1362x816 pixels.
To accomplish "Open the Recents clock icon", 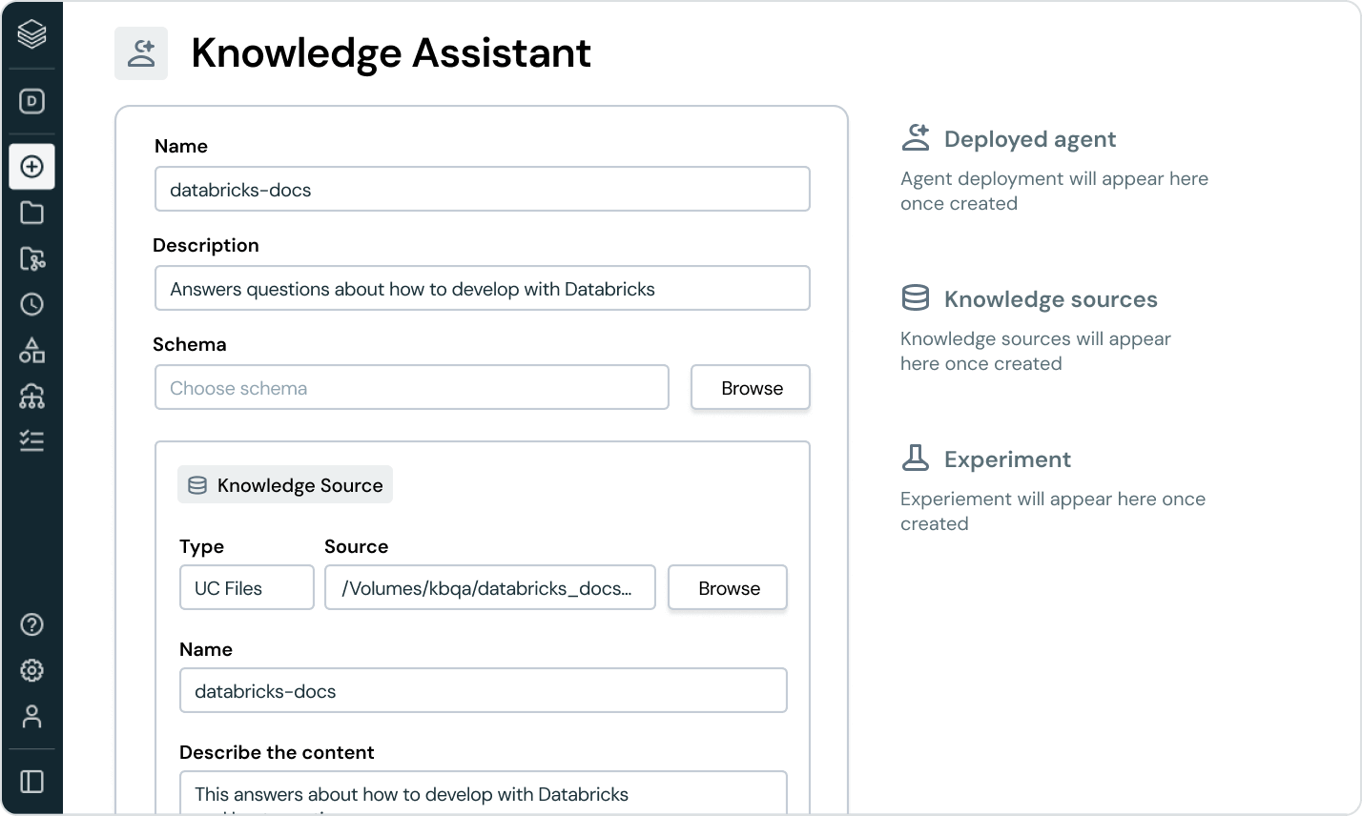I will [31, 304].
